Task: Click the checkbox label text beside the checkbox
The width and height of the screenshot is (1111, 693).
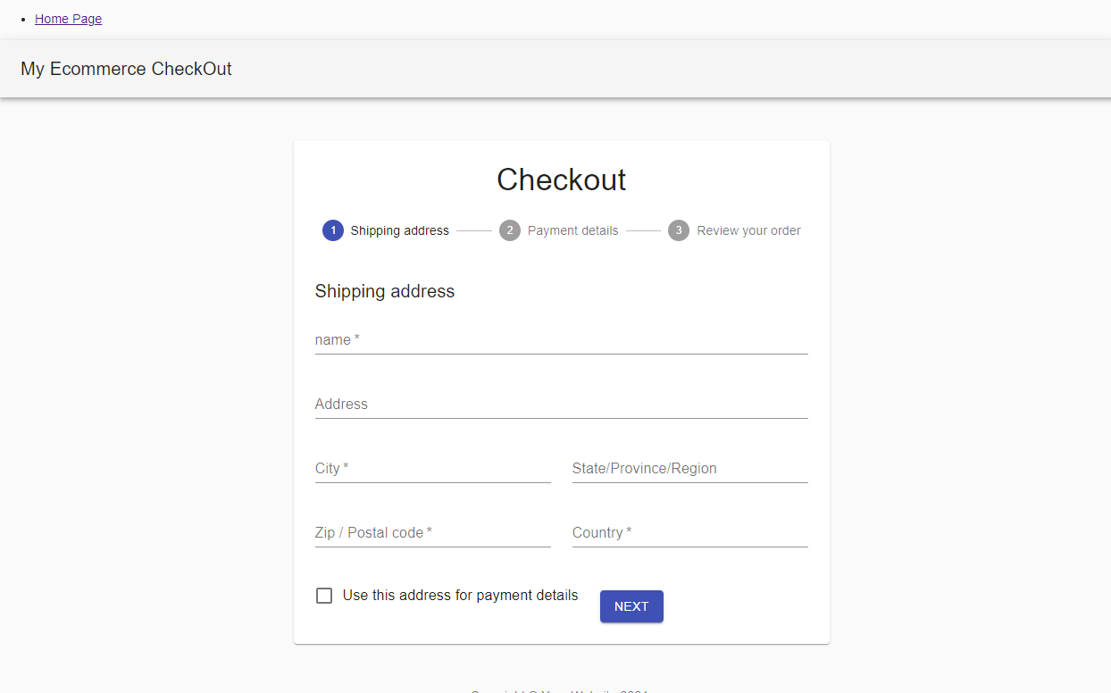Action: [x=460, y=595]
